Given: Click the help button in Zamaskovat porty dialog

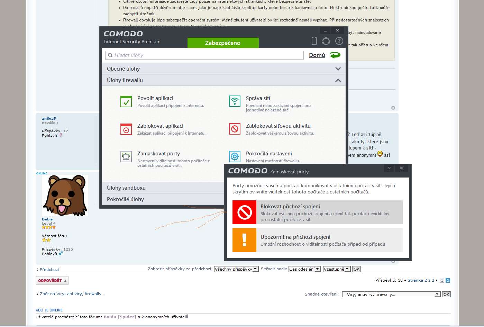Looking at the screenshot, I should click(389, 168).
